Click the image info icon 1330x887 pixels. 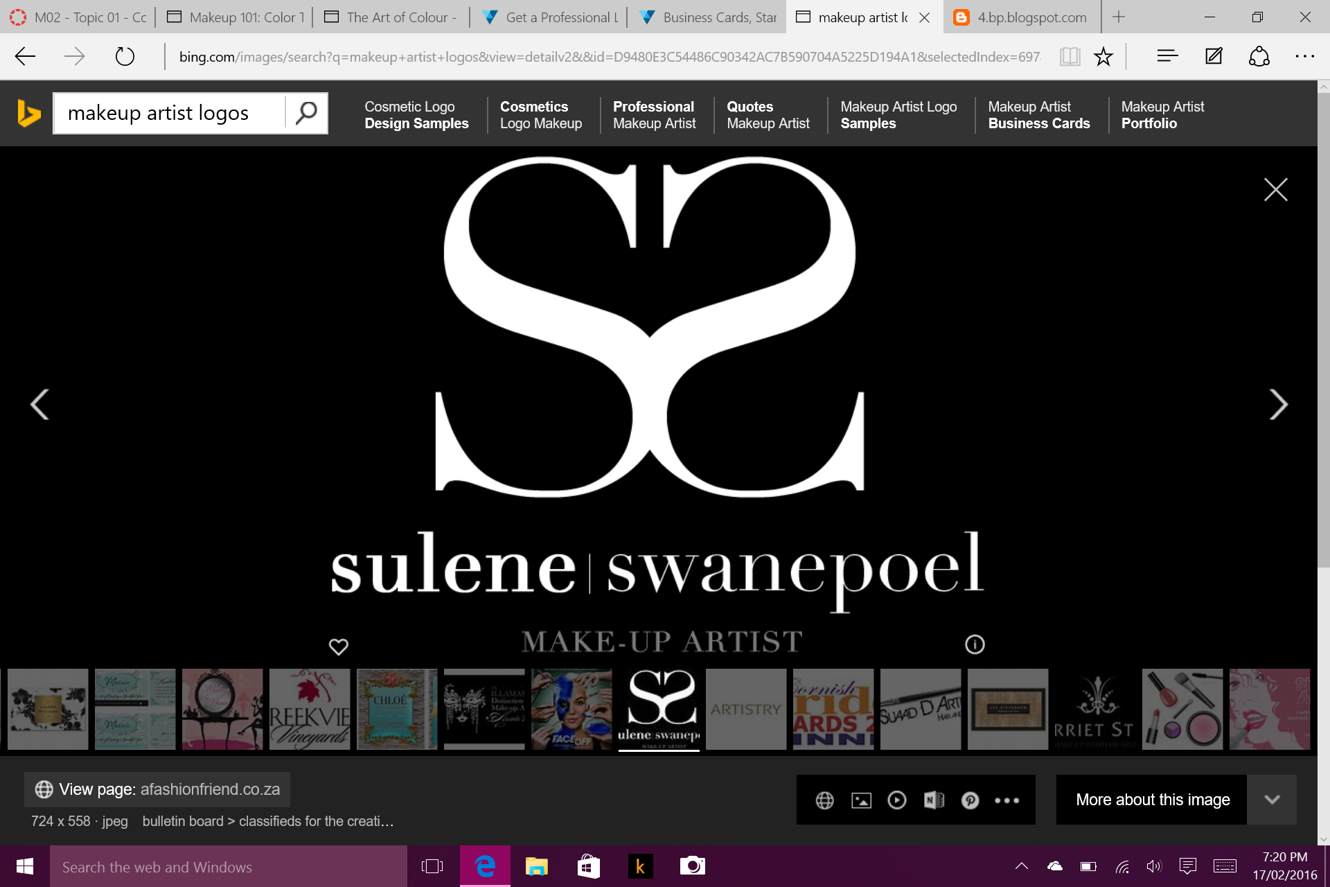tap(975, 644)
